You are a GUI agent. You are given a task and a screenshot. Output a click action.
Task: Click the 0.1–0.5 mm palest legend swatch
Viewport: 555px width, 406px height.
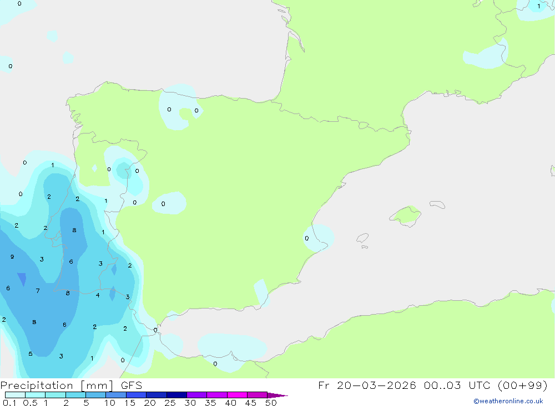click(15, 395)
